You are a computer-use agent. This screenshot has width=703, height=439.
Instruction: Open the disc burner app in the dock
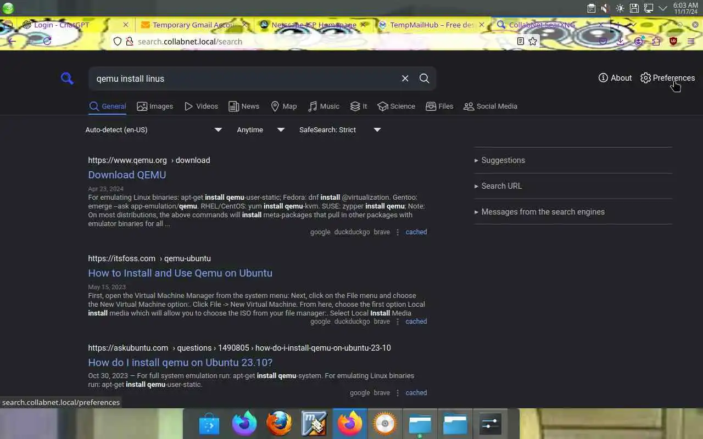click(384, 424)
